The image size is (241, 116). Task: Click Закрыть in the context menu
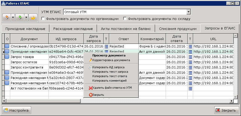click(111, 95)
